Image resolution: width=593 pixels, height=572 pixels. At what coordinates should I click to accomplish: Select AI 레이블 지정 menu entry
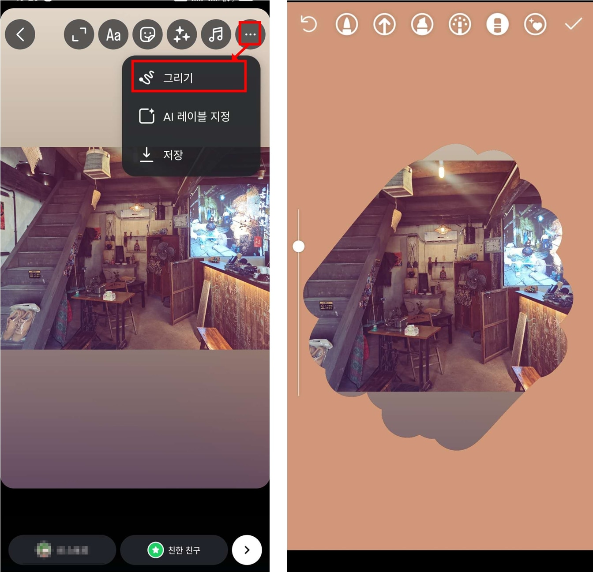191,116
